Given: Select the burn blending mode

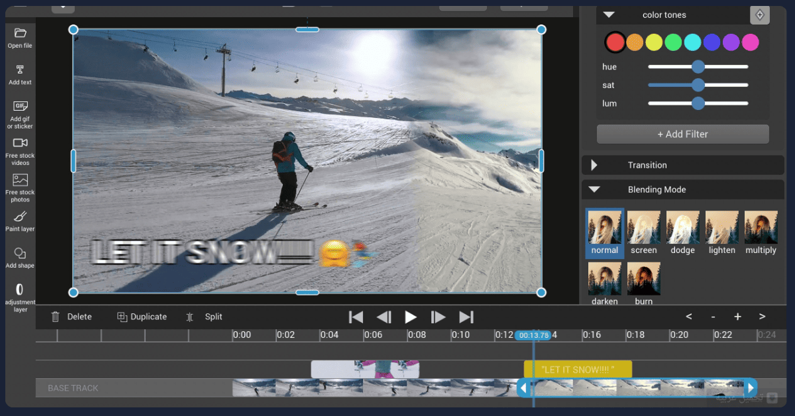Looking at the screenshot, I should (x=644, y=284).
